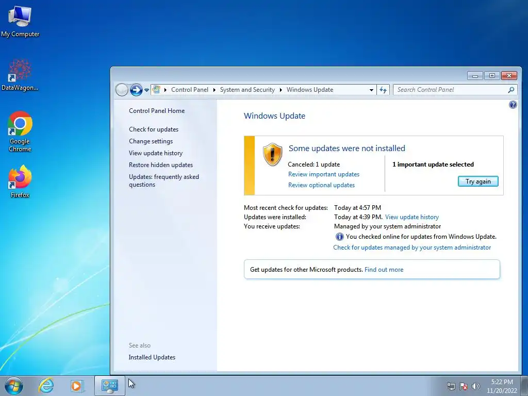Open Updates: frequently asked questions

[163, 180]
